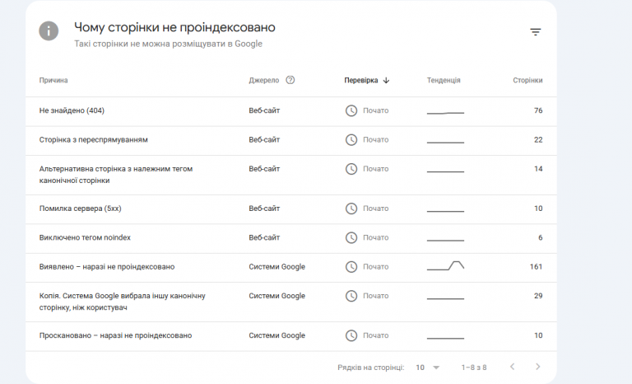
Task: Open the Альтернативна сторінка з належним тегом row
Action: tap(291, 175)
